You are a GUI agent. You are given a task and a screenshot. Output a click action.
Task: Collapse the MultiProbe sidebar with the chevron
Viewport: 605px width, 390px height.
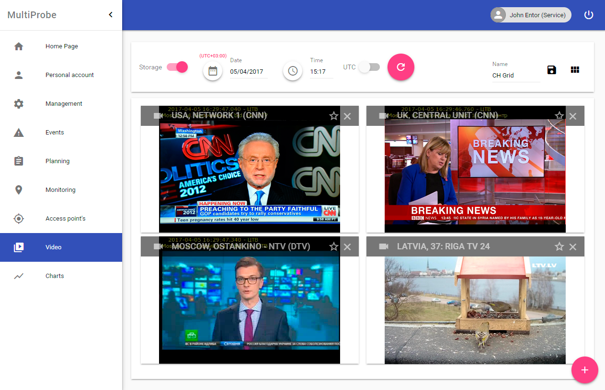click(111, 15)
